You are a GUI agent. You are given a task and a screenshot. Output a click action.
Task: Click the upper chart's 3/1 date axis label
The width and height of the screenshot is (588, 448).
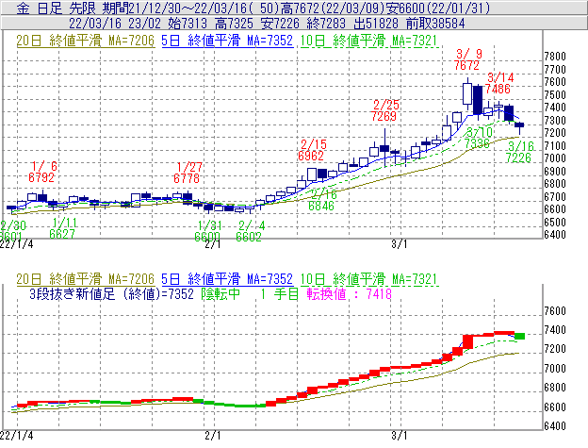400,244
